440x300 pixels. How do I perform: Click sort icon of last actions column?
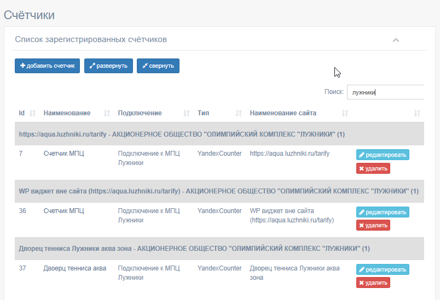tap(417, 113)
